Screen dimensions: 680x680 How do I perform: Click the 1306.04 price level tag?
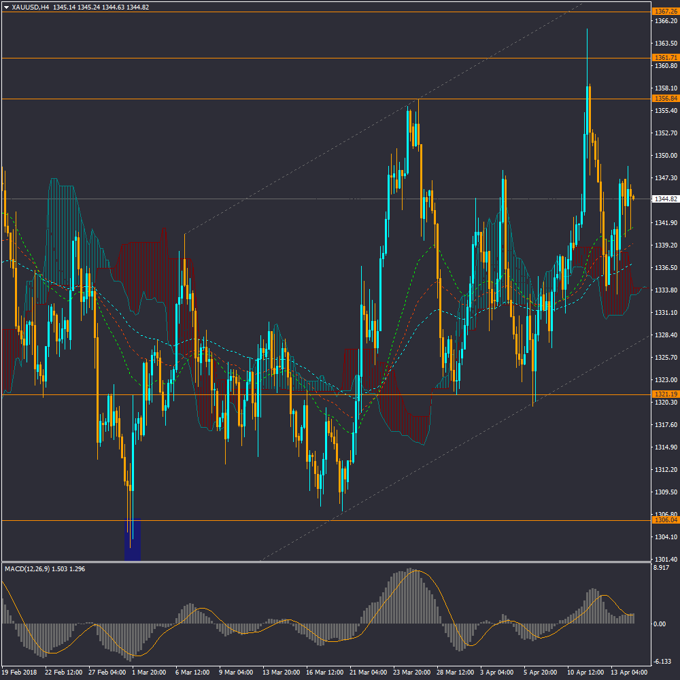click(x=665, y=520)
